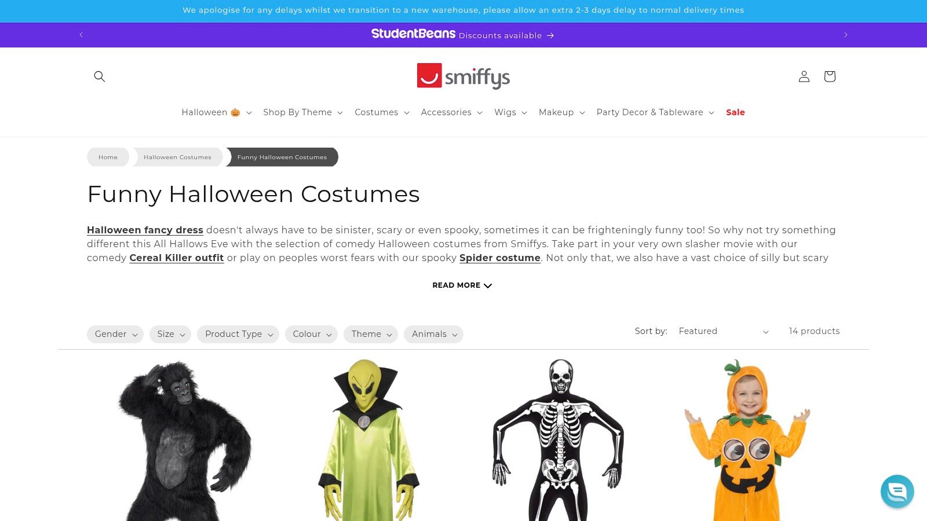The height and width of the screenshot is (521, 927).
Task: Open the Wigs menu
Action: [510, 112]
